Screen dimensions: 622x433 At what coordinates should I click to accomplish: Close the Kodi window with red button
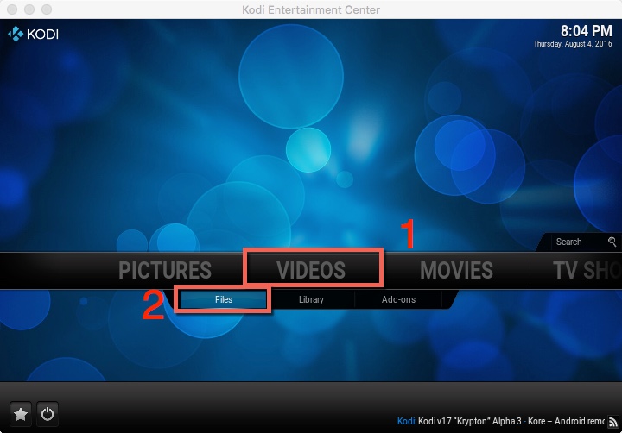pos(11,9)
